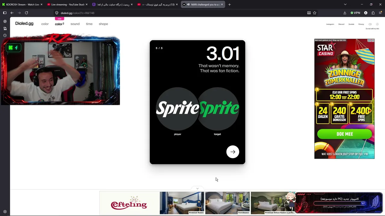
Task: Open the Instagram link
Action: (330, 24)
